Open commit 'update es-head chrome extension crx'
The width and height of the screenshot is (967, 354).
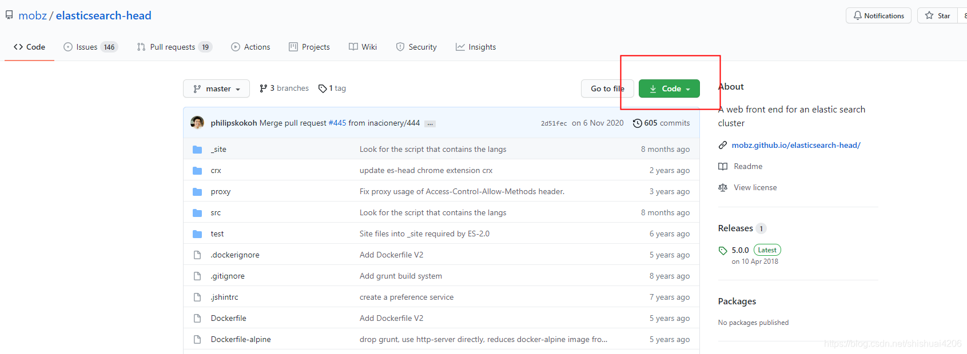(x=426, y=171)
